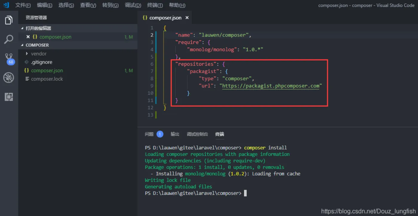Switch to the 调试控制台 panel tab
Viewport: 418px width, 216px height.
pyautogui.click(x=197, y=134)
